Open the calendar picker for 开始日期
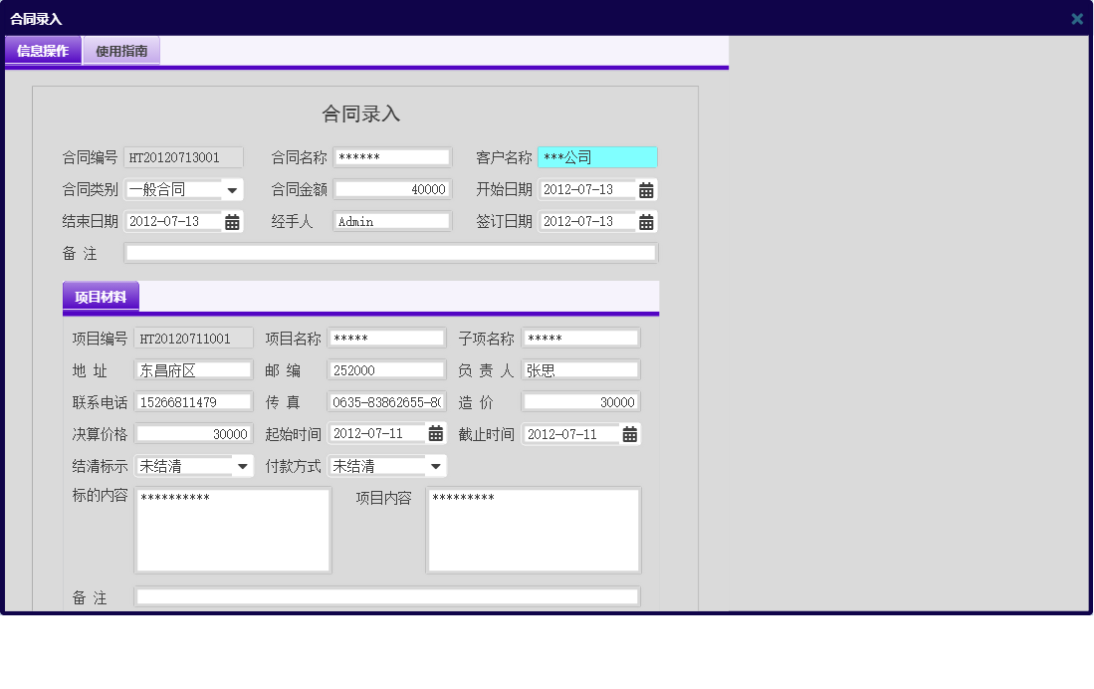The image size is (1094, 689). (x=646, y=189)
